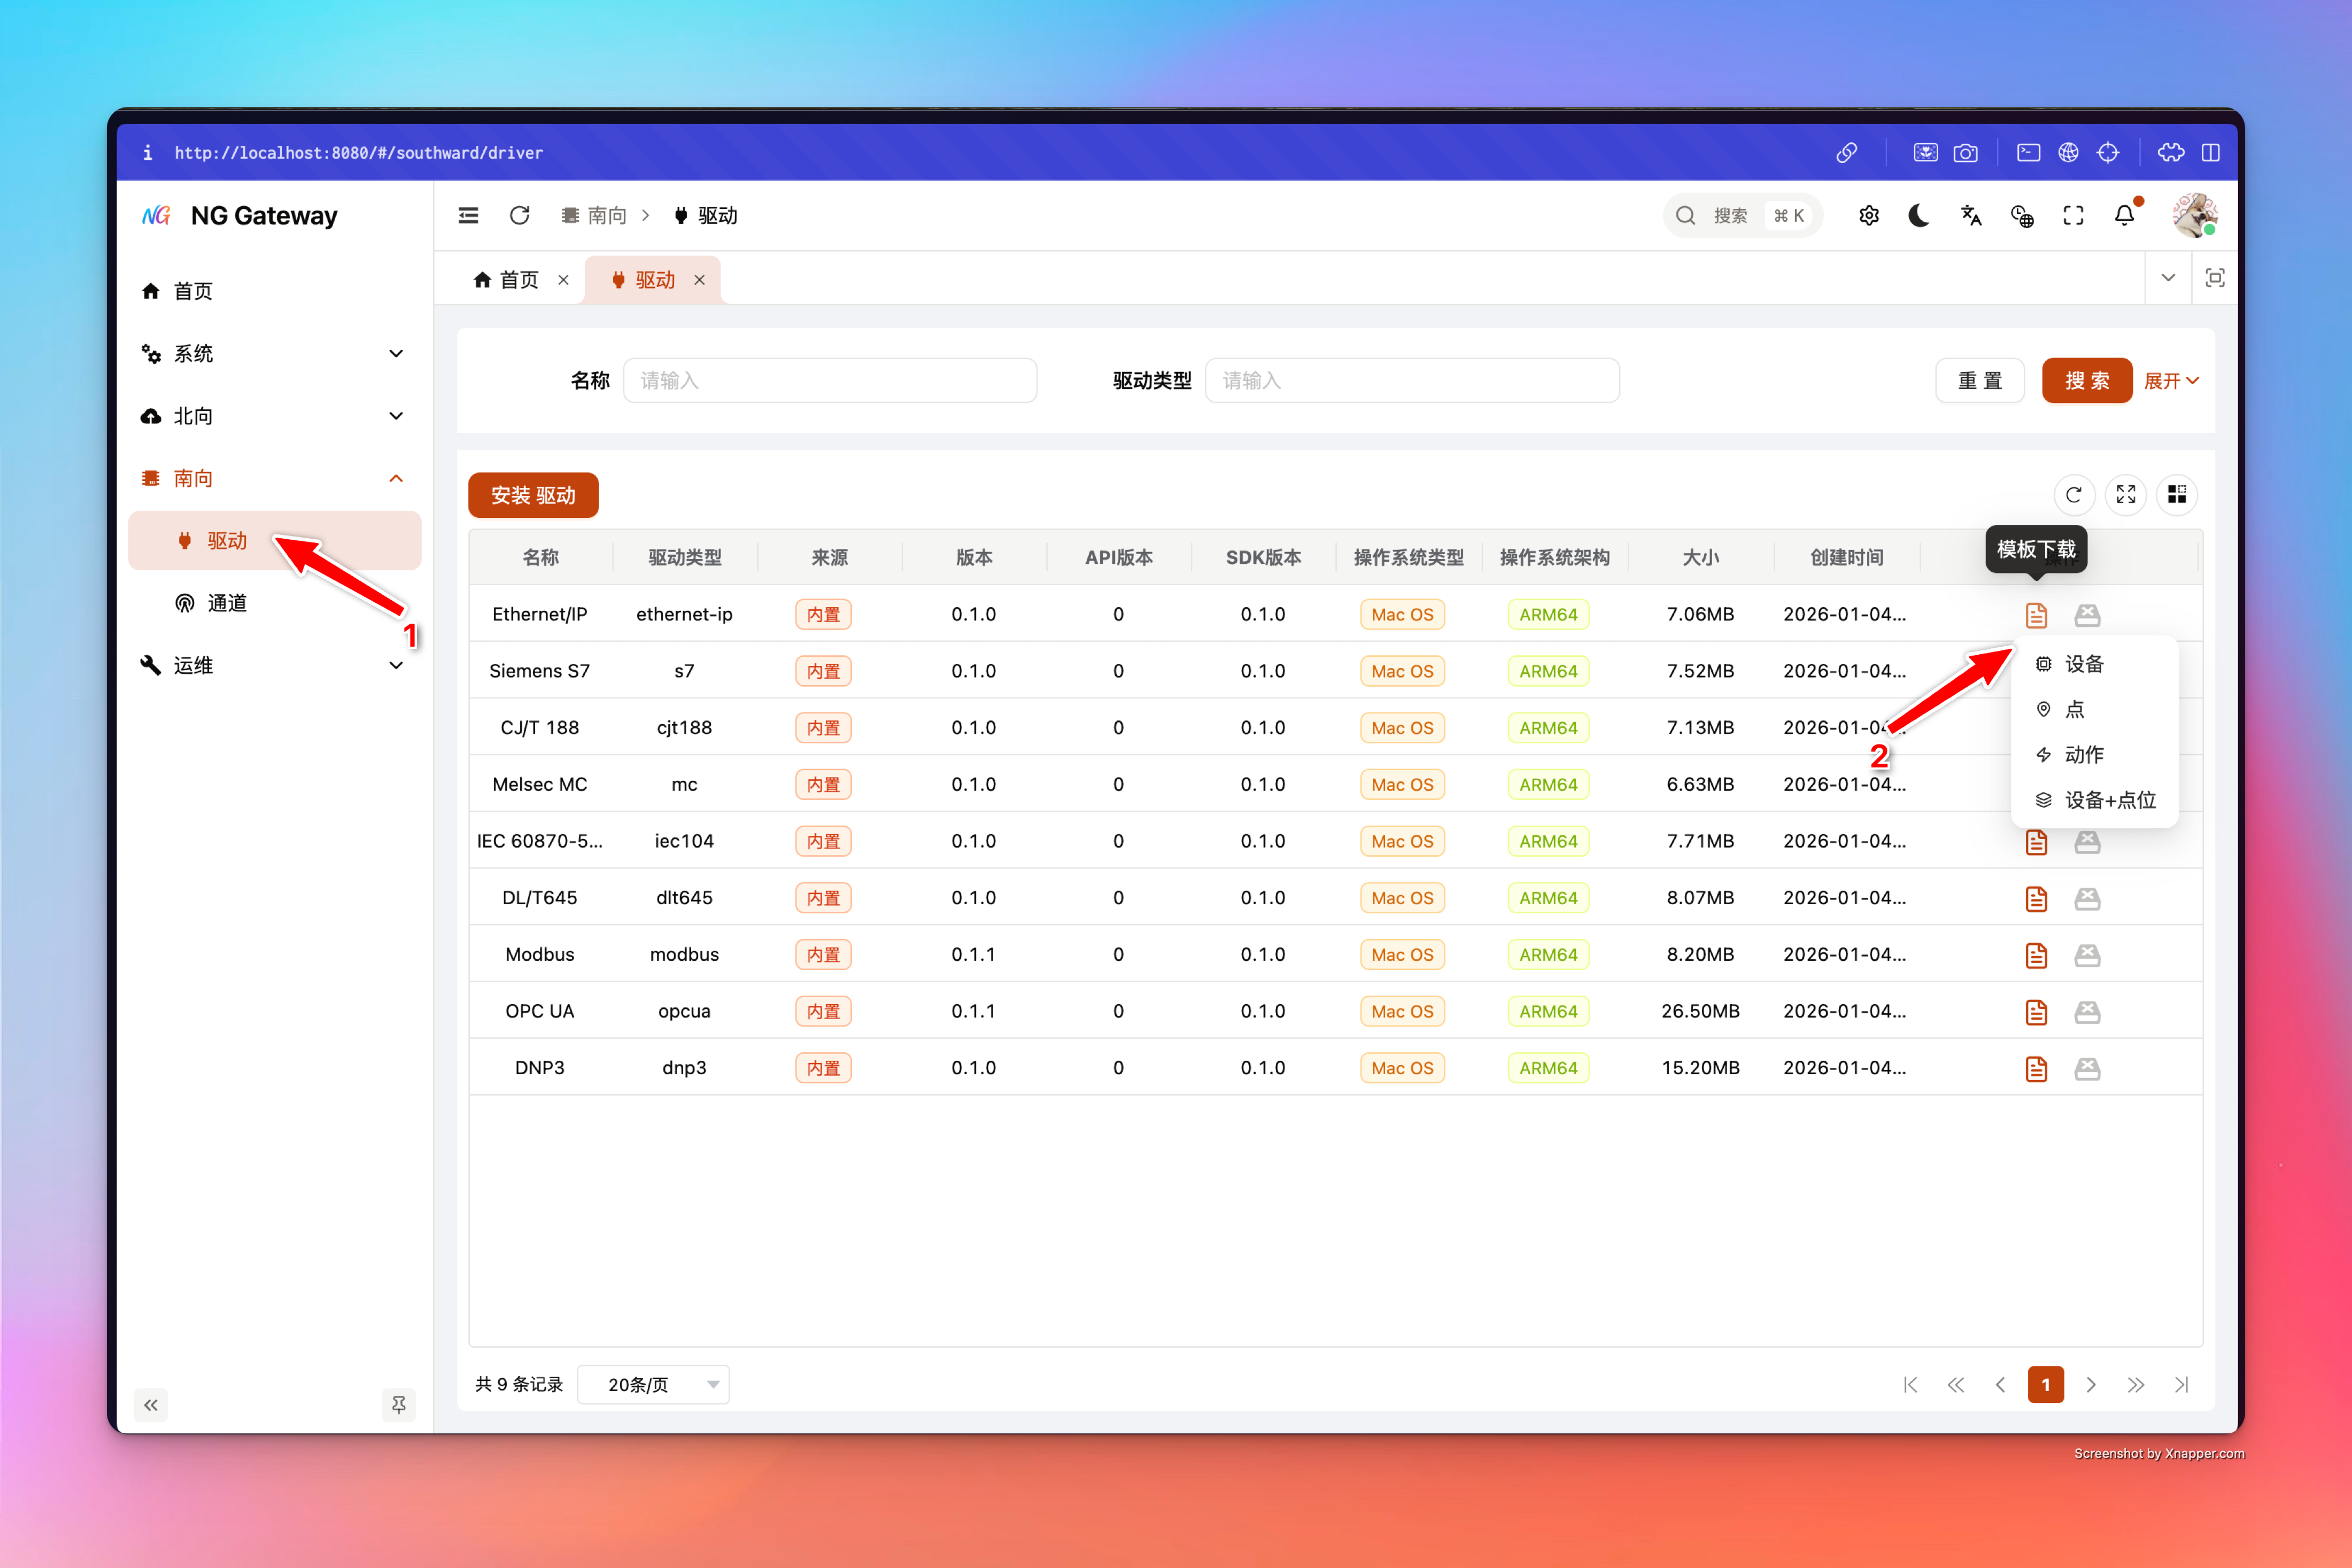The width and height of the screenshot is (2352, 1568).
Task: Open the language translation icon
Action: 1970,215
